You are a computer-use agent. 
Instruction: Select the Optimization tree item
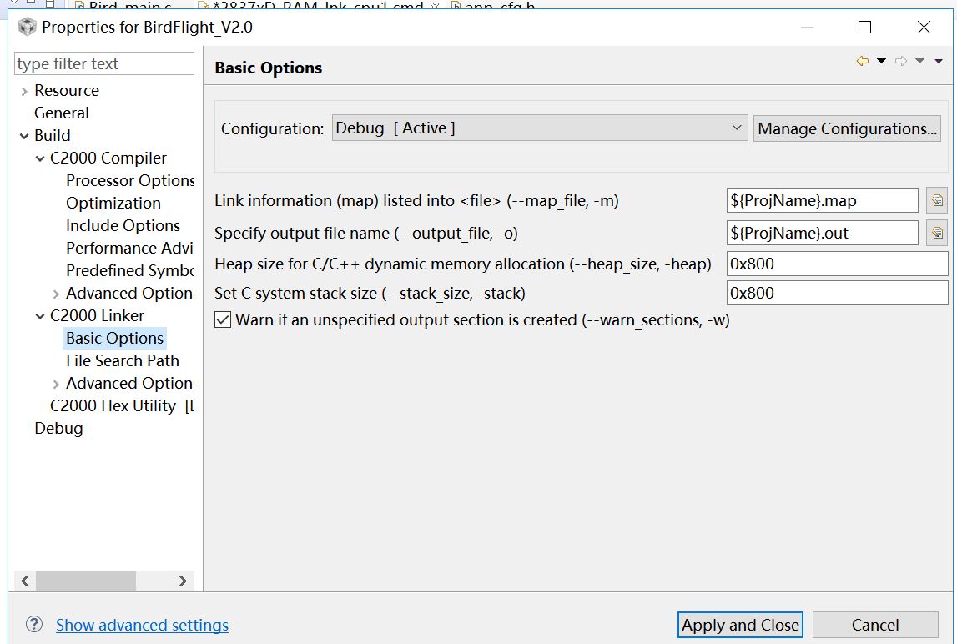(113, 203)
